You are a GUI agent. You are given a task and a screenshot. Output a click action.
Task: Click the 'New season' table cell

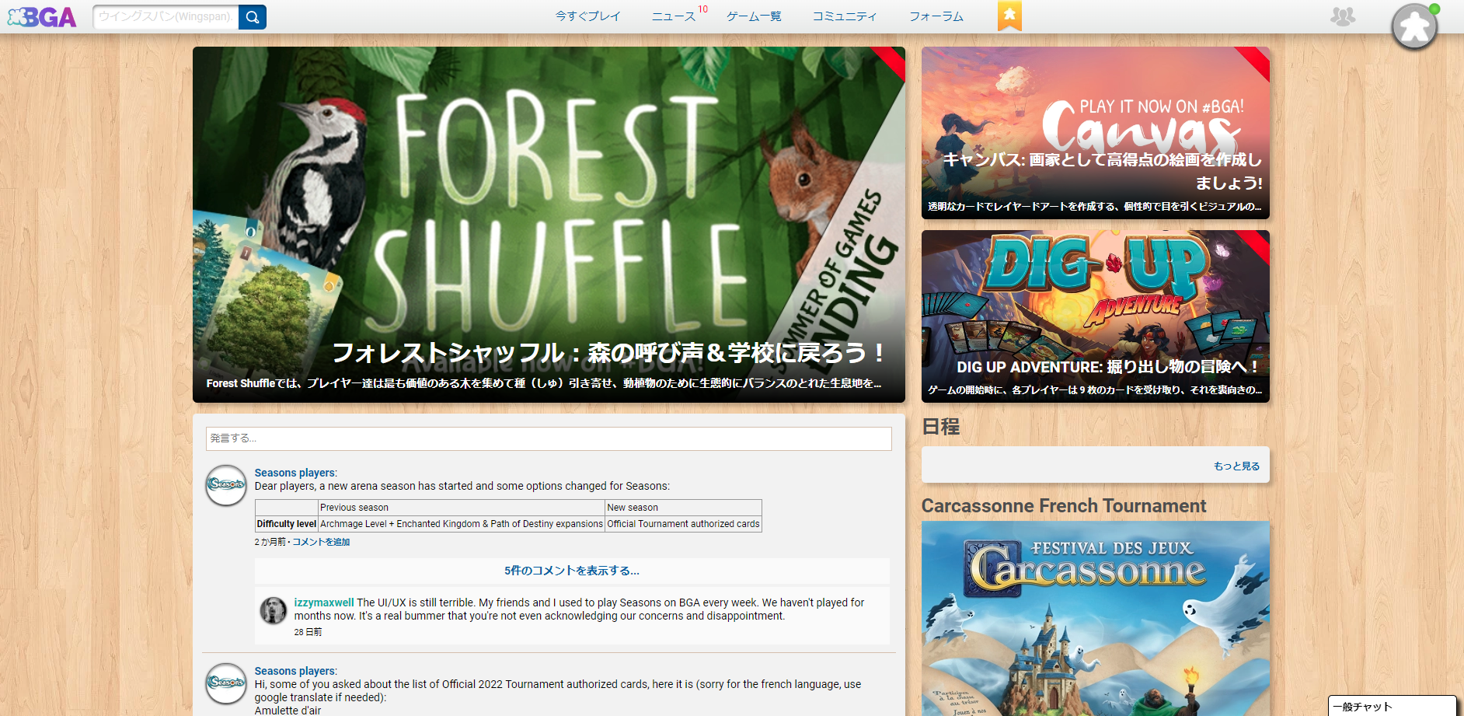(683, 508)
